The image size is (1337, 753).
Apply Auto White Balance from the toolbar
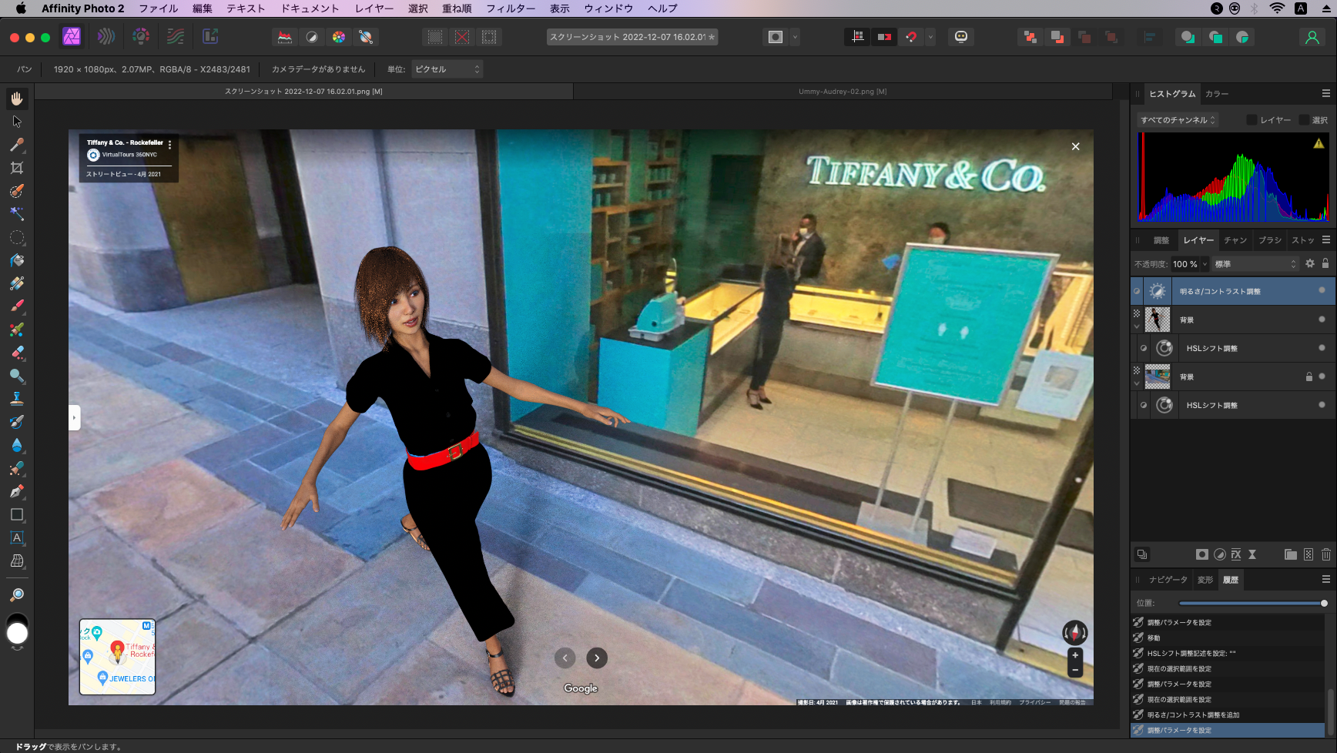366,37
